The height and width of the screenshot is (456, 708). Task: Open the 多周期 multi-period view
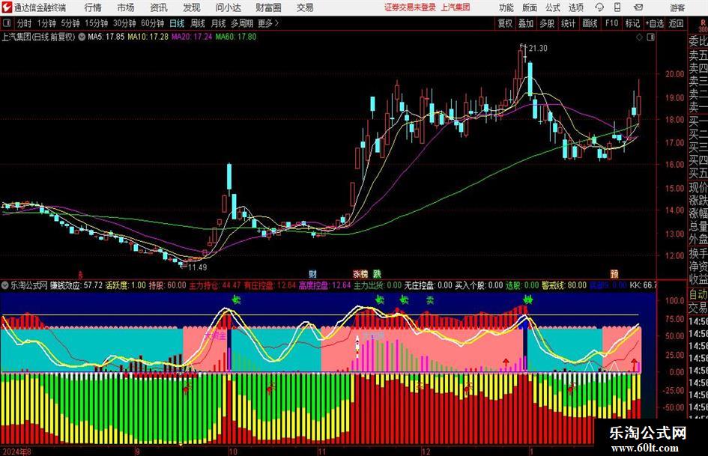point(241,23)
